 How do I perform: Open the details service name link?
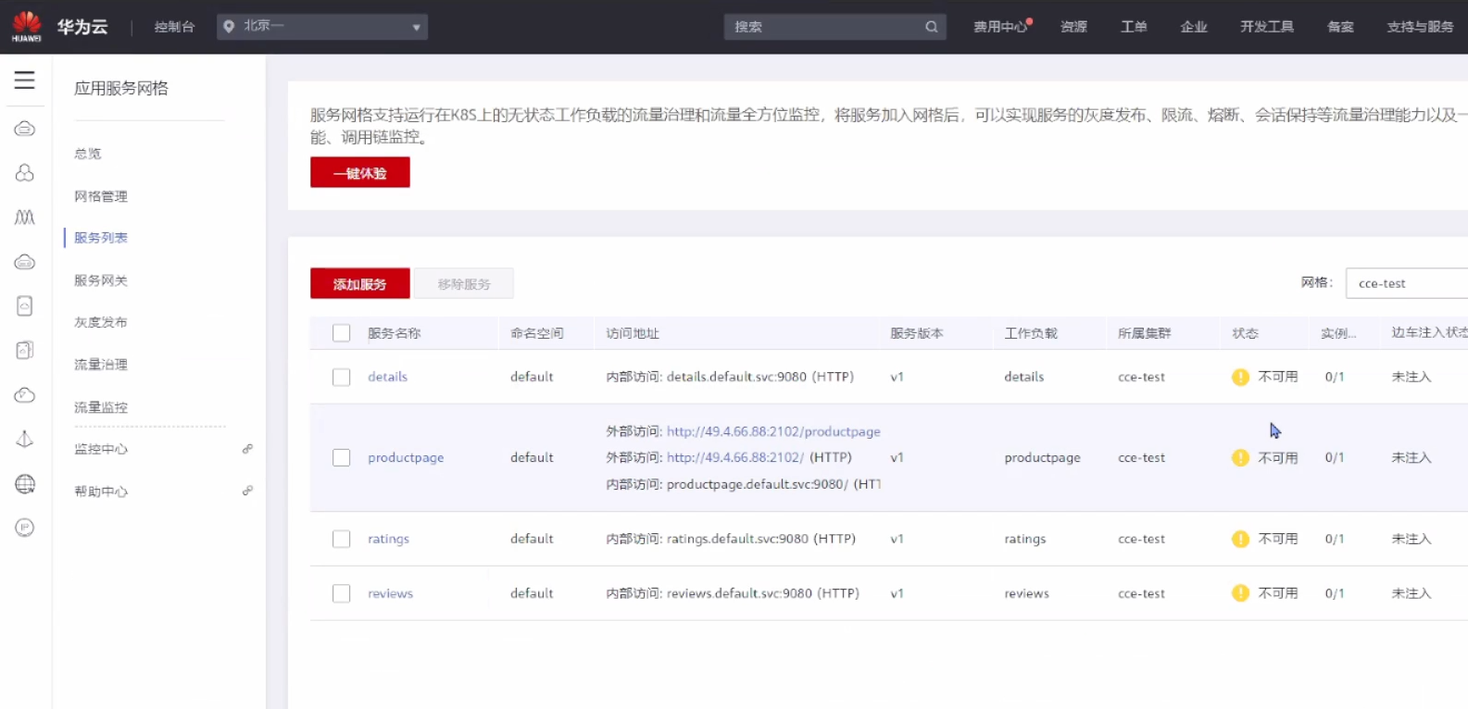387,377
